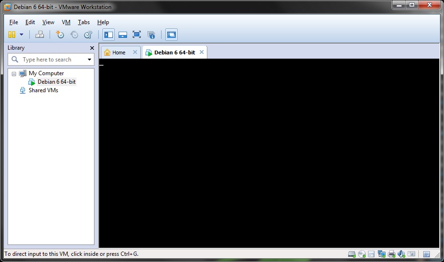This screenshot has height=262, width=444.
Task: Click the library search input field
Action: pyautogui.click(x=47, y=60)
